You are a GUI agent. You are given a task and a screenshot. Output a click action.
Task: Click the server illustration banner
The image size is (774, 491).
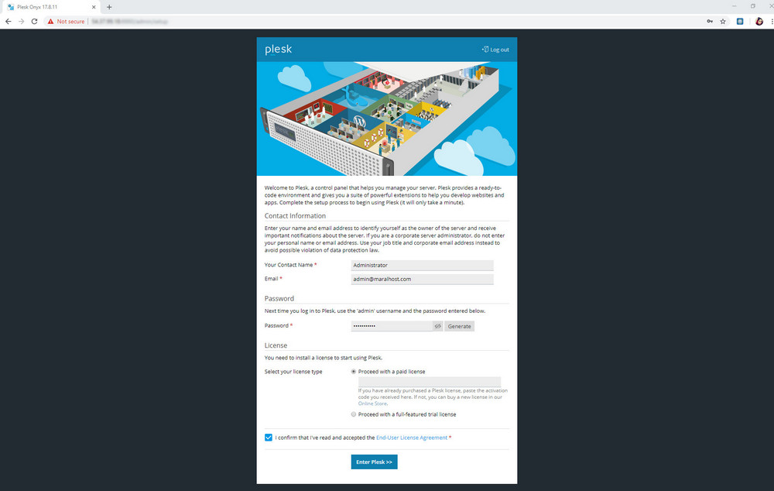coord(387,118)
